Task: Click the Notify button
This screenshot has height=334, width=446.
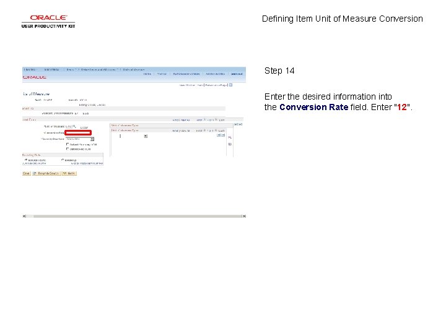Action: 69,173
